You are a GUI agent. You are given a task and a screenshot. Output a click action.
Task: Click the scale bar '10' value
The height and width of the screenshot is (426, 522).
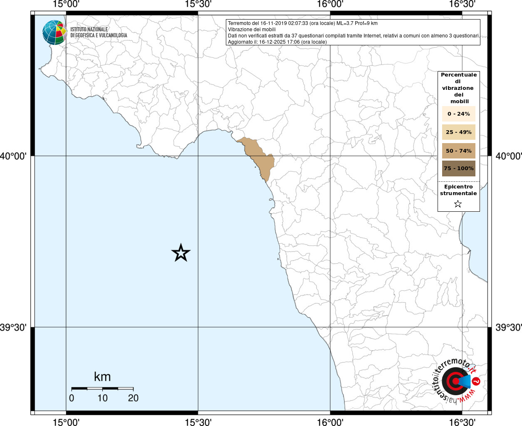click(x=102, y=398)
